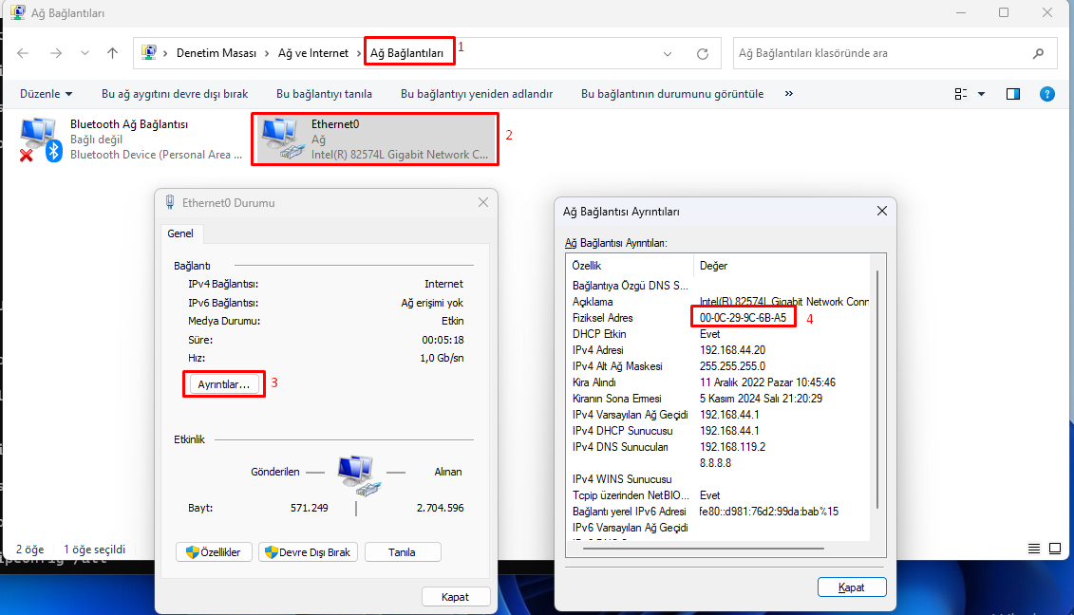Expand the address bar history dropdown
Screen dimensions: 1074x615
tap(668, 54)
